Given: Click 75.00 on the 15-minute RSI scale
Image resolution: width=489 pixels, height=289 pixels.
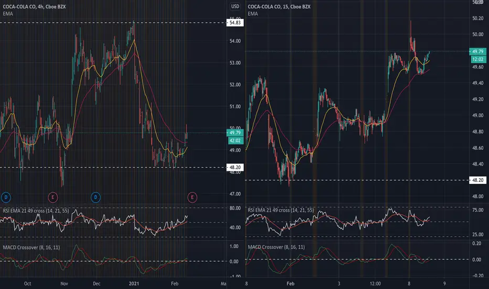Looking at the screenshot, I should 478,210.
